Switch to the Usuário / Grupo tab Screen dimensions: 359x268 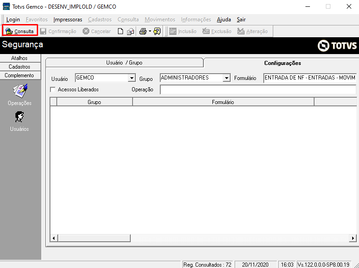point(124,63)
